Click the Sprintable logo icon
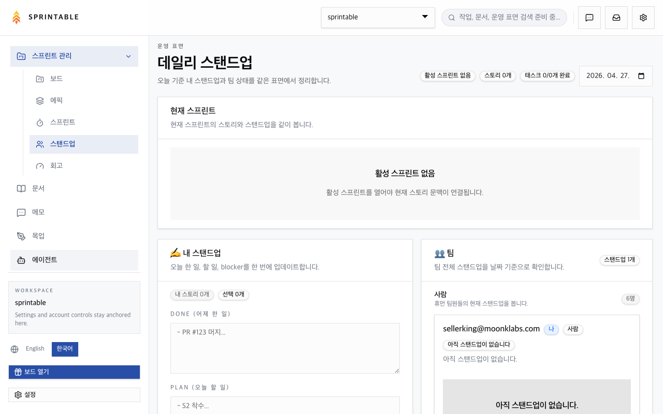The image size is (663, 414). tap(17, 17)
